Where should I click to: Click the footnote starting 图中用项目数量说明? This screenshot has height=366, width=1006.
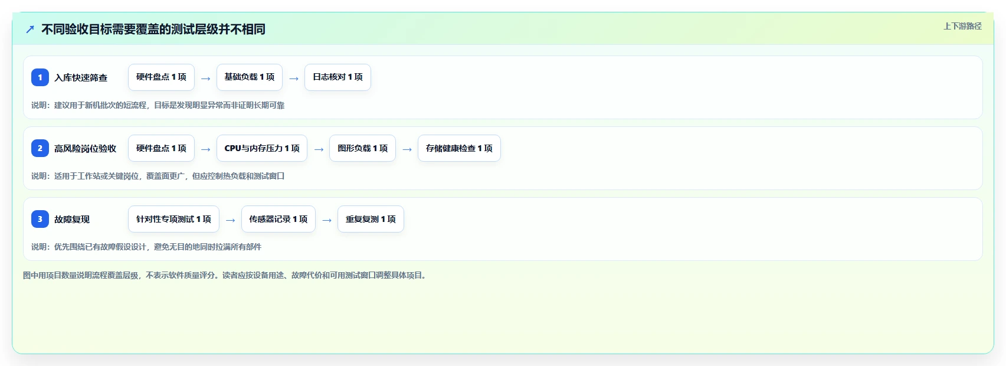(x=226, y=275)
